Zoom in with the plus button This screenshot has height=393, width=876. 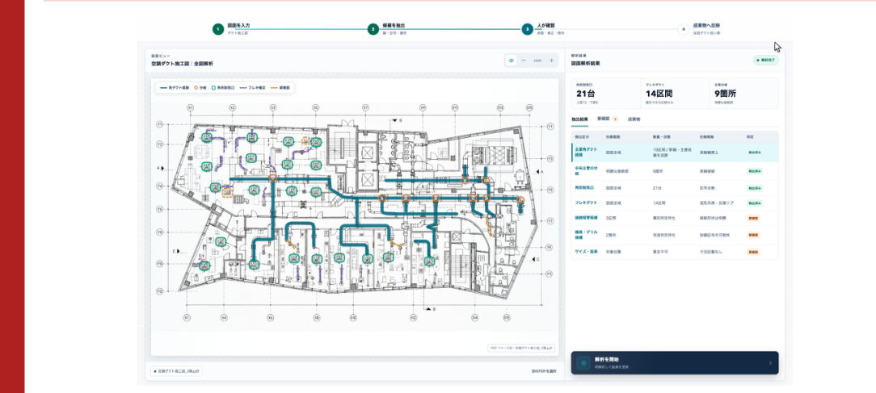pos(551,61)
